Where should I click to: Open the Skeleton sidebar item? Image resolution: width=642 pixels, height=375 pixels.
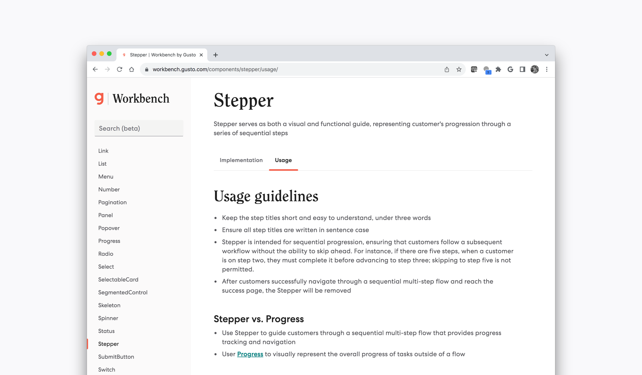click(x=109, y=305)
